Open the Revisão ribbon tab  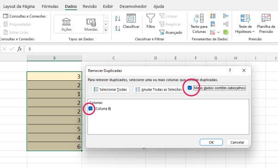pos(89,6)
